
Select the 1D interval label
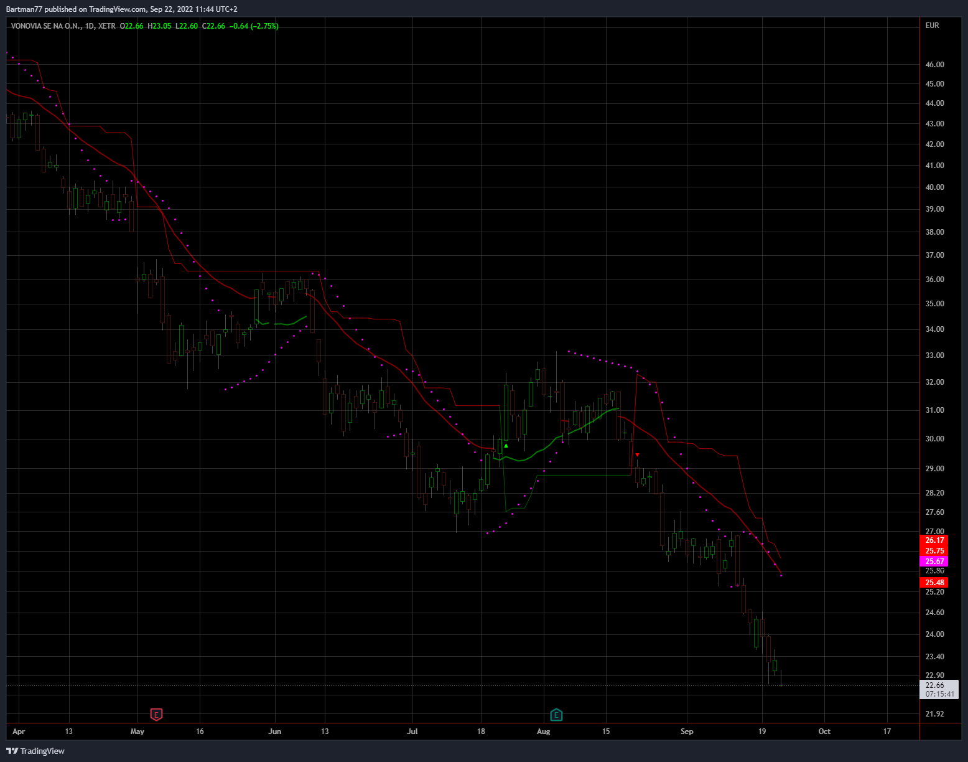(90, 26)
